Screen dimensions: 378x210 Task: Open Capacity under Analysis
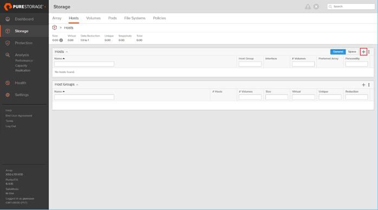tap(21, 65)
